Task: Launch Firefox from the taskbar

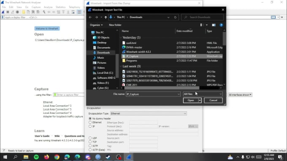Action: [x=46, y=157]
